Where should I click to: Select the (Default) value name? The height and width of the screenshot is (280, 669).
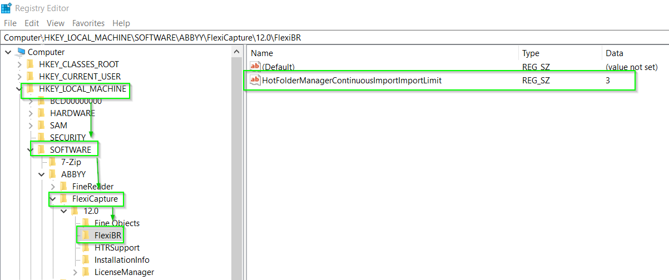click(278, 67)
